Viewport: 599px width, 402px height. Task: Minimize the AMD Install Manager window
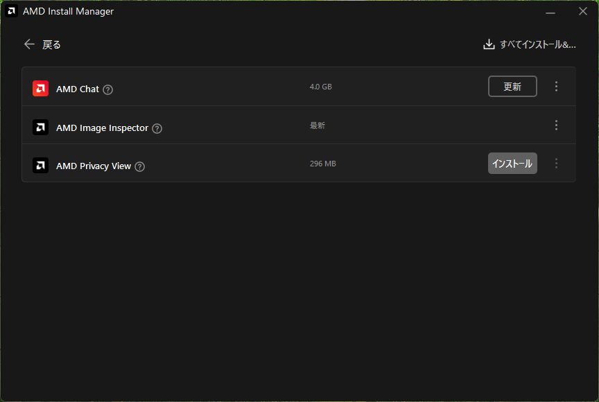[x=550, y=12]
